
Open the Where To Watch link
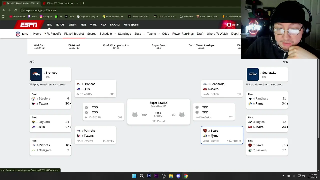(217, 34)
